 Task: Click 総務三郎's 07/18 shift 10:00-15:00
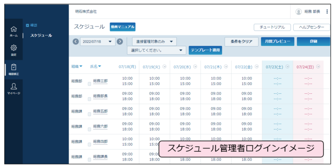tap(127, 81)
